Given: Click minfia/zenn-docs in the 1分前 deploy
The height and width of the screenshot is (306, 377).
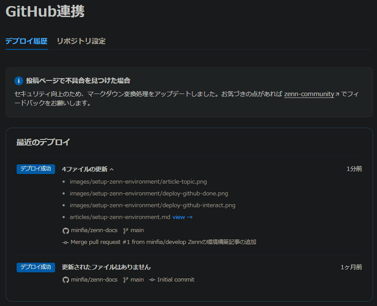Looking at the screenshot, I should [x=94, y=230].
